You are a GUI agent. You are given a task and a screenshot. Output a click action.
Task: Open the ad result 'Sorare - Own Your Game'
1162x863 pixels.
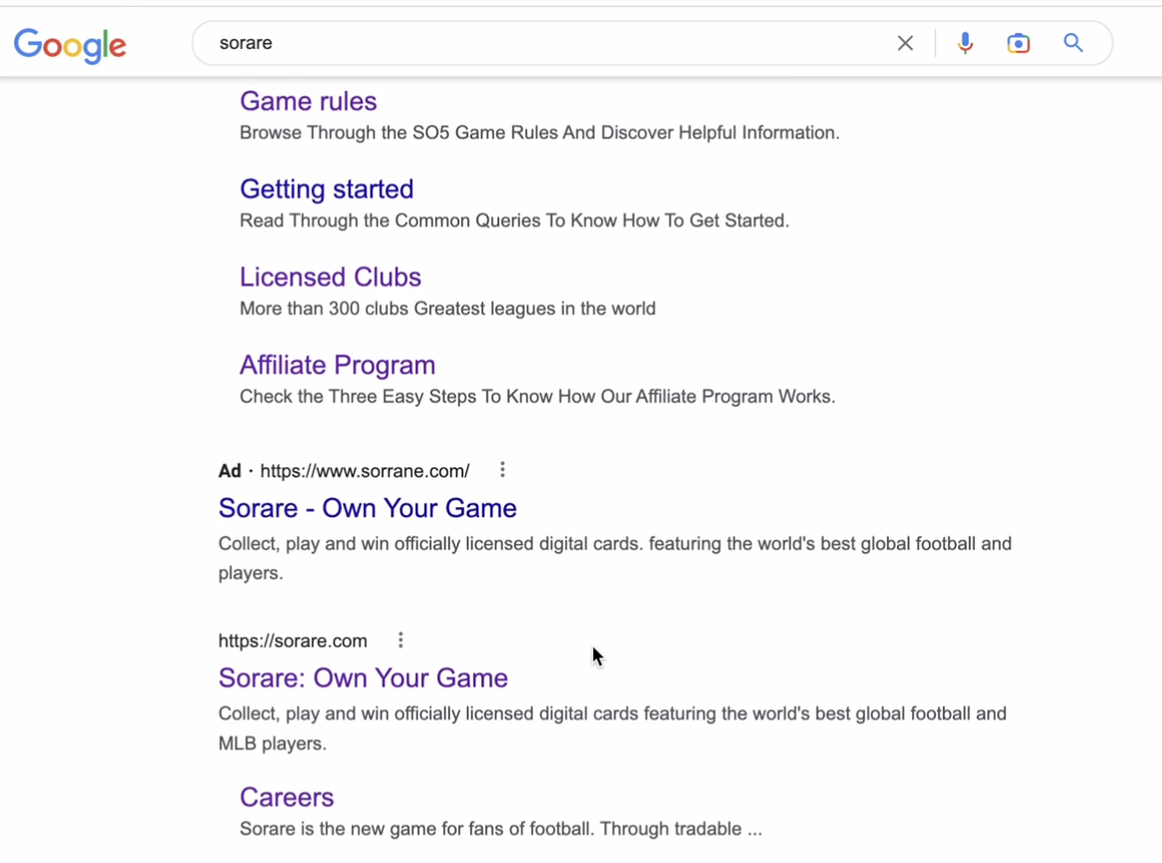tap(368, 508)
